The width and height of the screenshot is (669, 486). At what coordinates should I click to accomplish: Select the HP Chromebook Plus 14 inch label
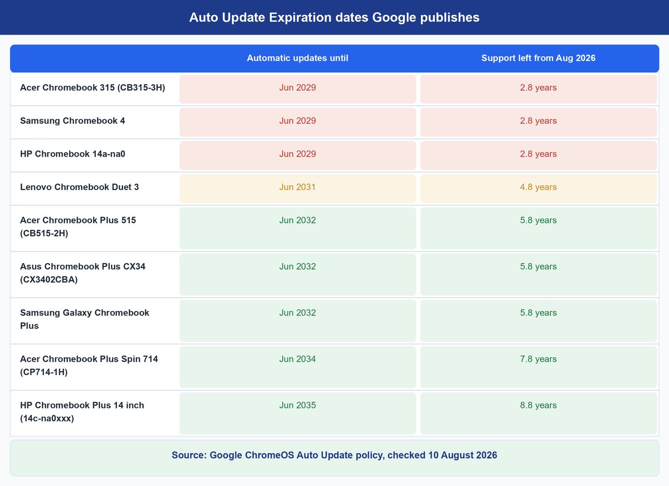click(x=82, y=411)
